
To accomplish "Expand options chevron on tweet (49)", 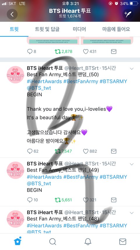I will point(132,164).
